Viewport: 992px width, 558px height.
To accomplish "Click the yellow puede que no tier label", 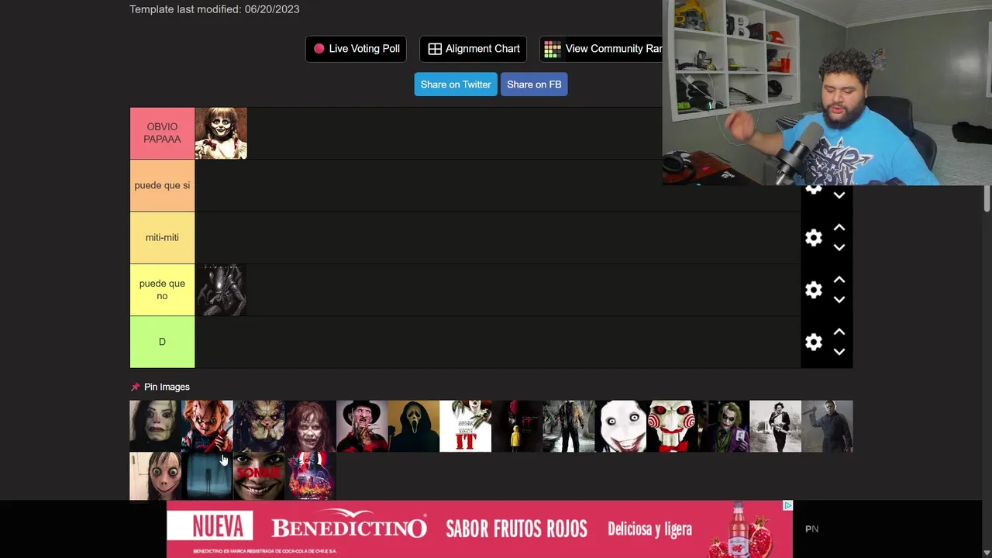I will 162,290.
